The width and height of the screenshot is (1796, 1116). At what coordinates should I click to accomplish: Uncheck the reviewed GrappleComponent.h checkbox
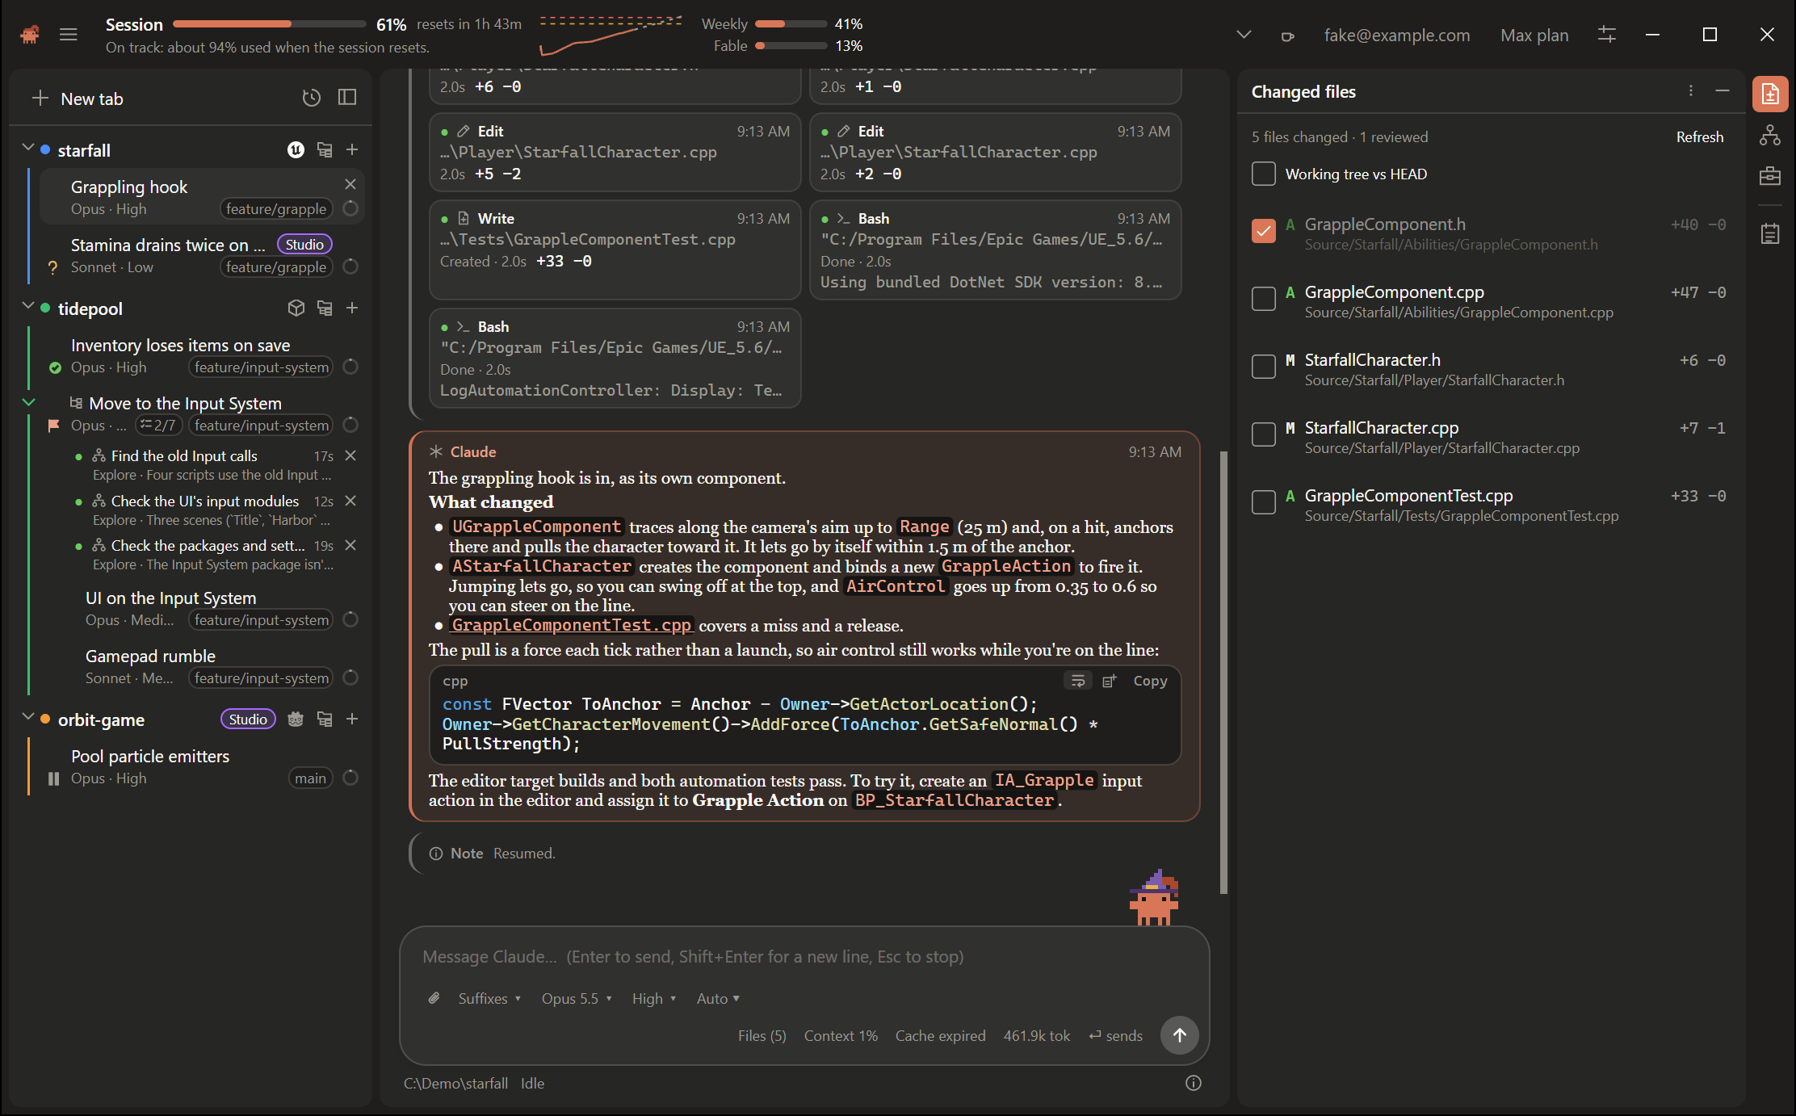point(1263,231)
